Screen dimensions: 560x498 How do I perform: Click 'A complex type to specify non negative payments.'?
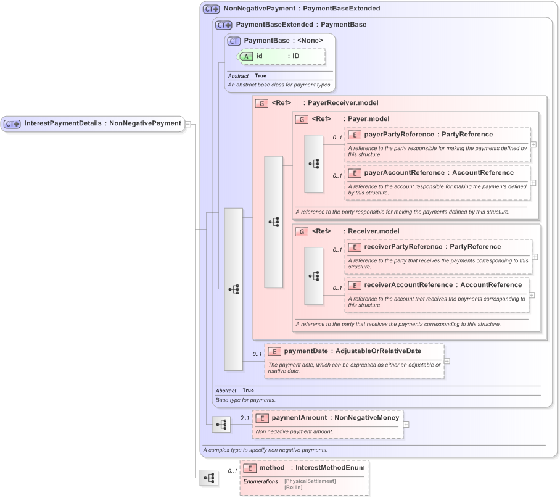click(265, 450)
